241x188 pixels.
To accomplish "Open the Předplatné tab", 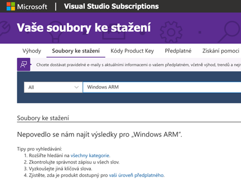I will point(178,51).
